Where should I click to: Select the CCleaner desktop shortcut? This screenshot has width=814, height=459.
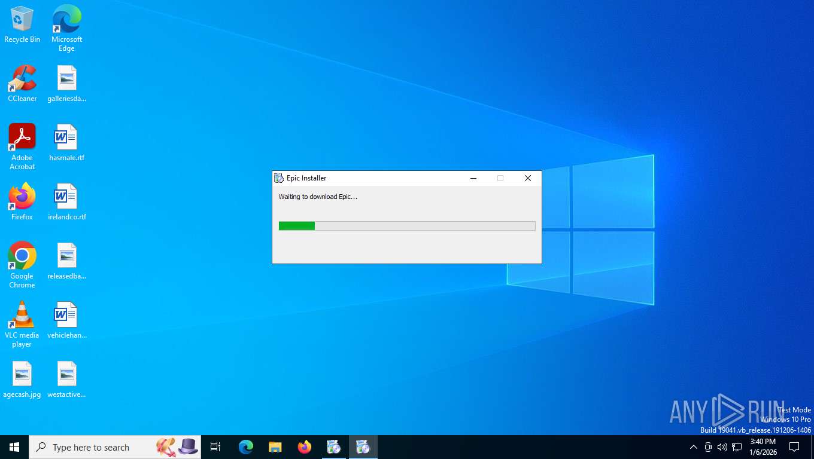coord(22,84)
